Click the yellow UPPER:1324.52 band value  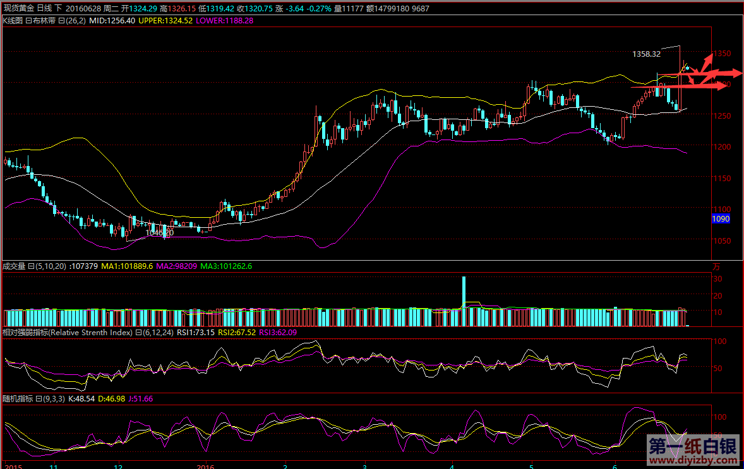[165, 21]
